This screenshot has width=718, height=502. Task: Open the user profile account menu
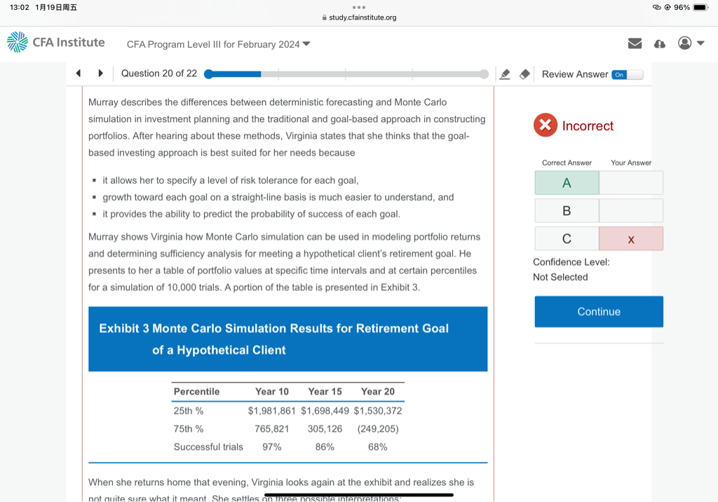[x=690, y=43]
